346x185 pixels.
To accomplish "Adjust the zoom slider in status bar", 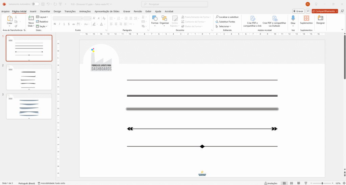I will 322,183.
